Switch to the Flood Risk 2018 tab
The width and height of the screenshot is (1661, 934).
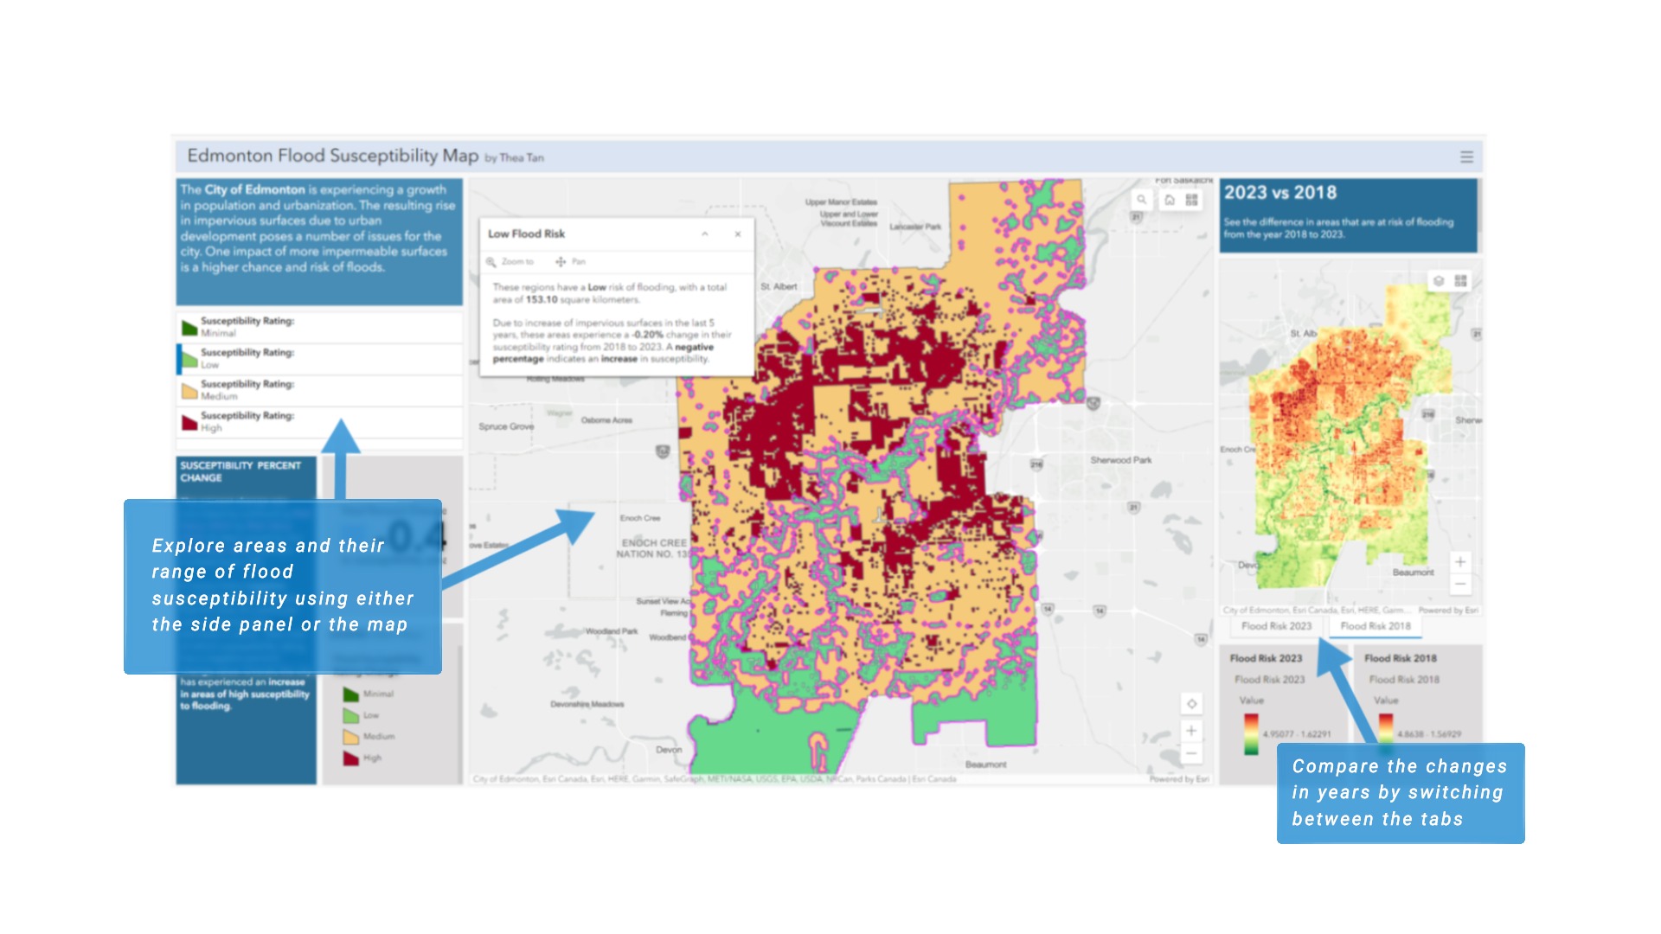[x=1376, y=626]
